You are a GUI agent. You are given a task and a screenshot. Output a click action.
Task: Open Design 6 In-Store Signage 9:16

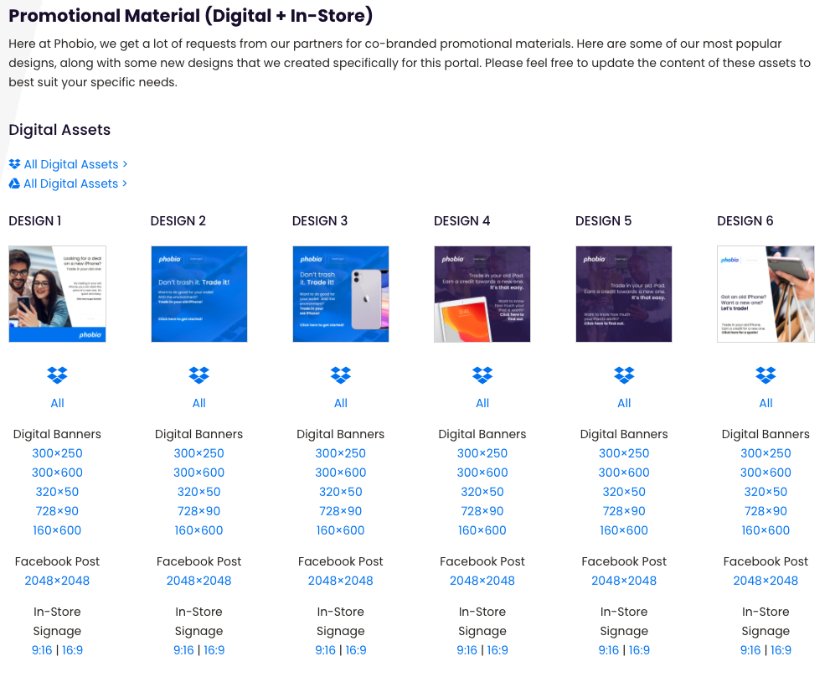[x=750, y=650]
